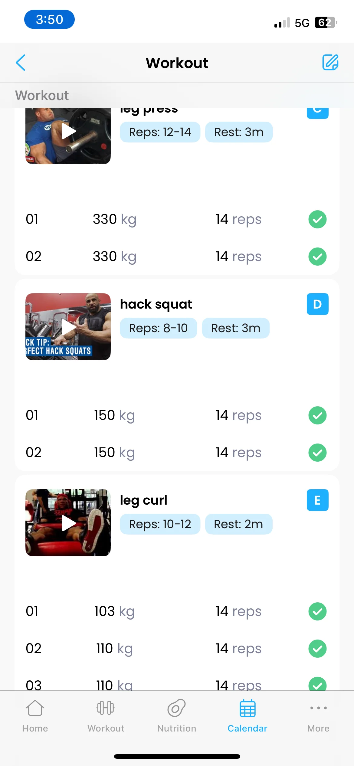This screenshot has height=766, width=354.
Task: Play the leg curl video thumbnail
Action: [68, 523]
